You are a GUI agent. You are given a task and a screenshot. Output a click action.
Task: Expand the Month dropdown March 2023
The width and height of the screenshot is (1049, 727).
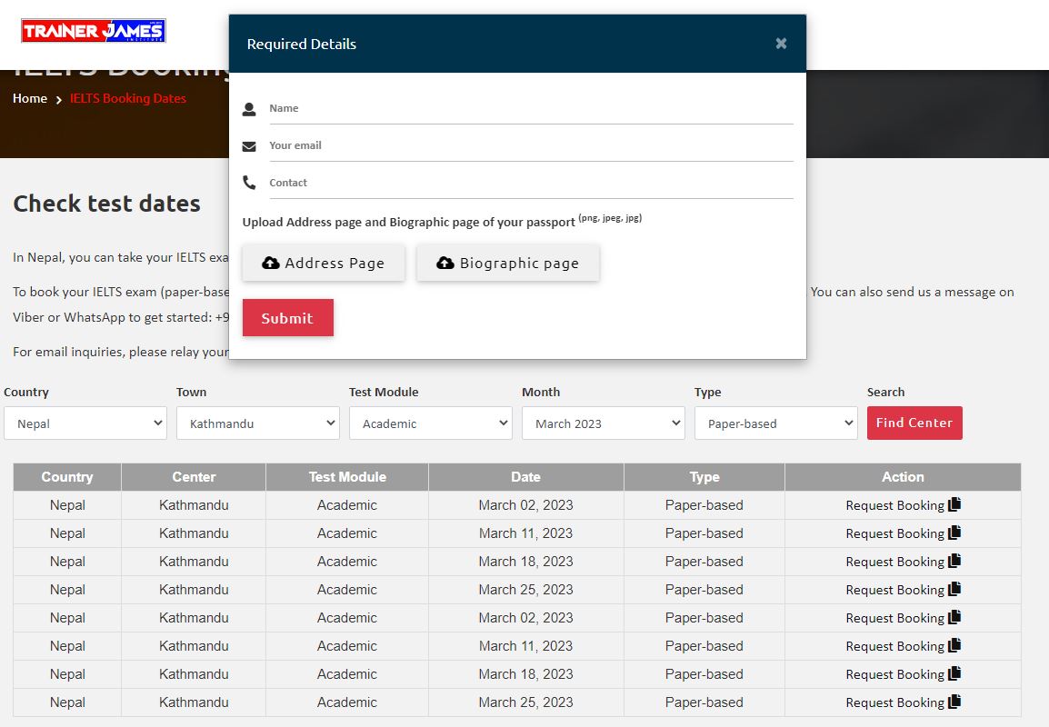(604, 423)
